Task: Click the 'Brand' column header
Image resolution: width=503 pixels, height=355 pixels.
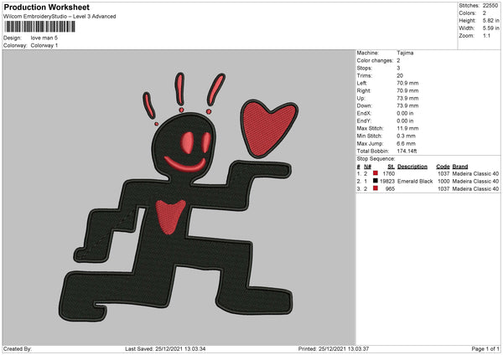Action: [x=460, y=167]
